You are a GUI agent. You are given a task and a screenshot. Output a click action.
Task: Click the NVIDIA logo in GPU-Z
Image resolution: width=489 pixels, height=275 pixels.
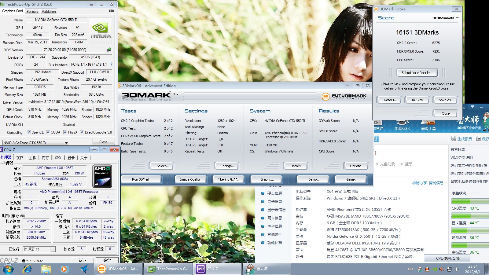point(101,31)
